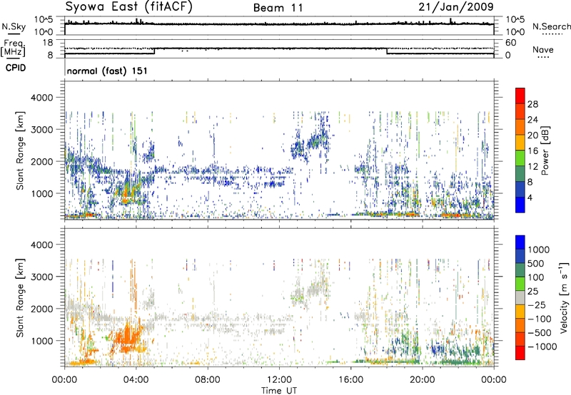571x395 pixels.
Task: Select the '12:00' time tick label
Action: [x=279, y=380]
